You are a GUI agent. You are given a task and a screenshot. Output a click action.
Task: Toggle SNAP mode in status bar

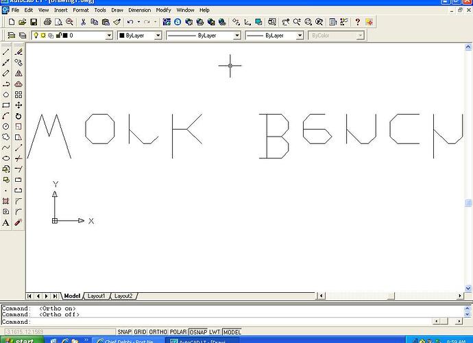[124, 332]
